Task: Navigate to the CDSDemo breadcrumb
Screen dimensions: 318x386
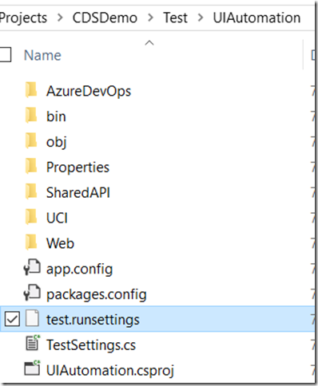Action: click(105, 18)
